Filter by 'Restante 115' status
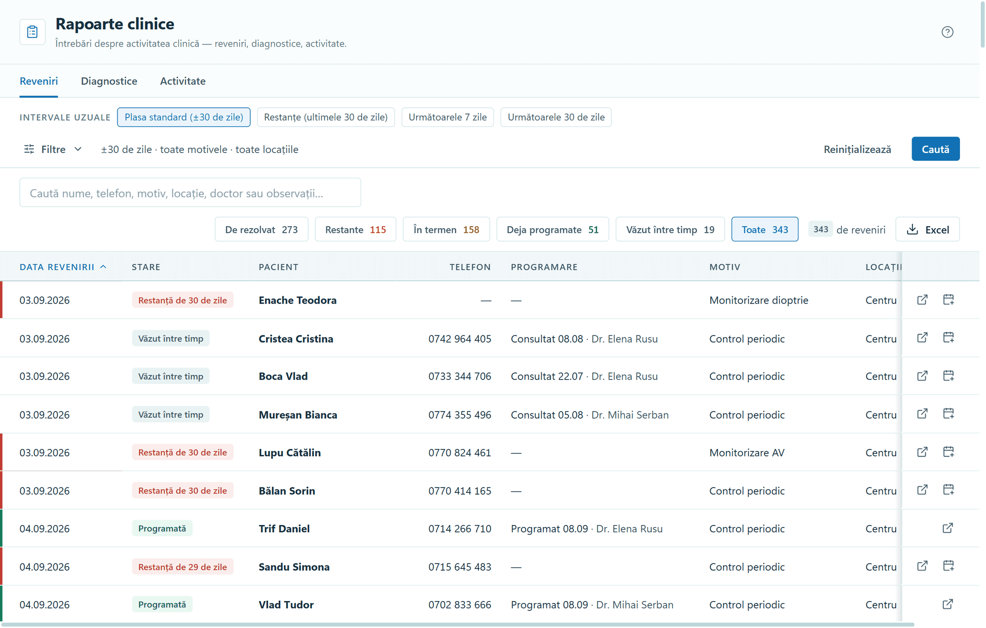Image resolution: width=986 pixels, height=628 pixels. (x=355, y=230)
